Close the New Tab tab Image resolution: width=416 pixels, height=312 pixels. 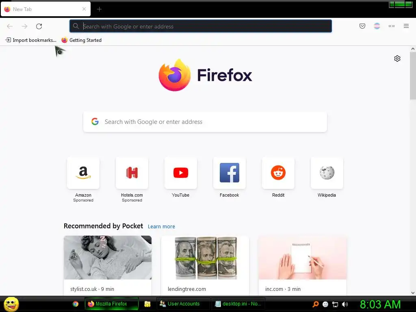84,9
